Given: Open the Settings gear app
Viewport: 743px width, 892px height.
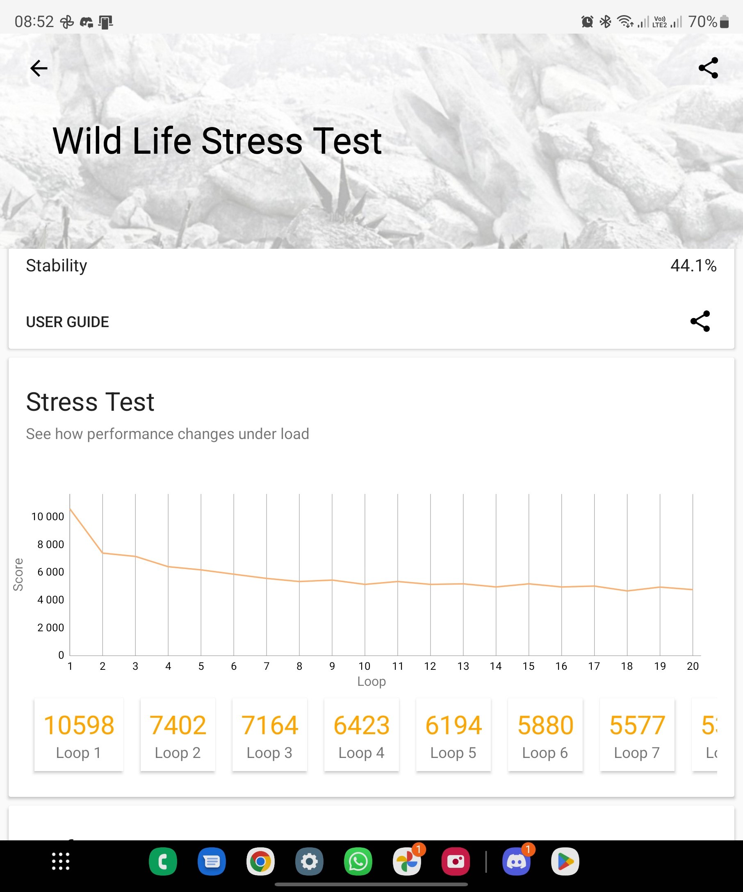Looking at the screenshot, I should click(x=309, y=861).
